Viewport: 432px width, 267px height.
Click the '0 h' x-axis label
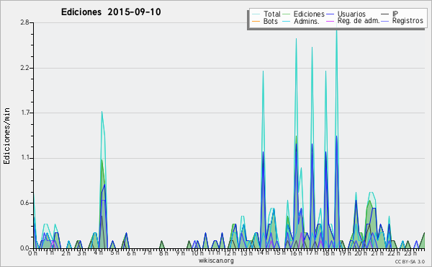(x=33, y=253)
